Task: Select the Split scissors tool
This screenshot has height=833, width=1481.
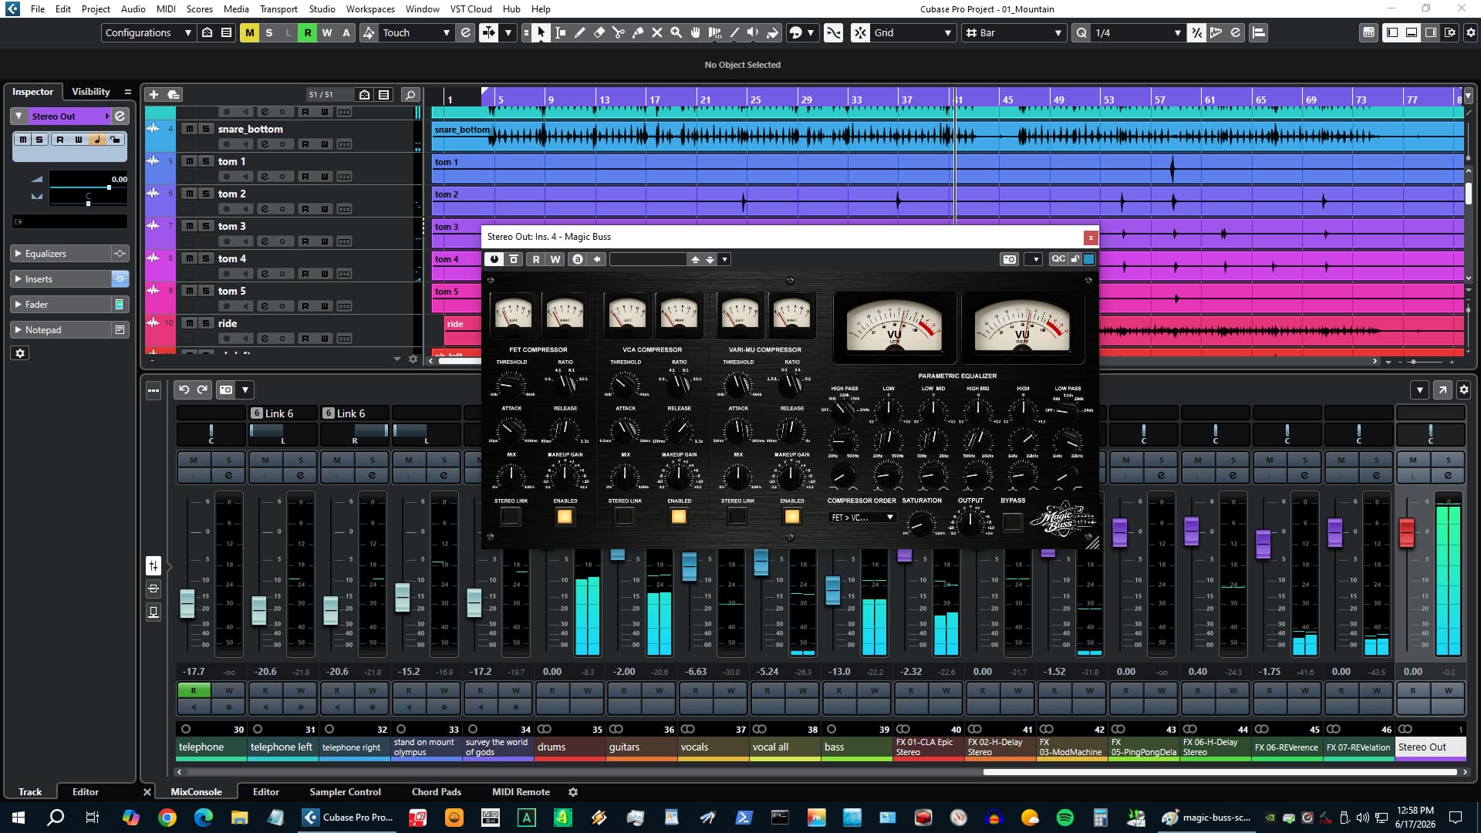Action: click(x=619, y=32)
